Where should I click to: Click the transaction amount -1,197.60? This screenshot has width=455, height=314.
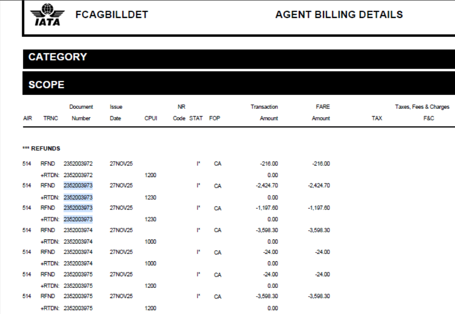(267, 208)
